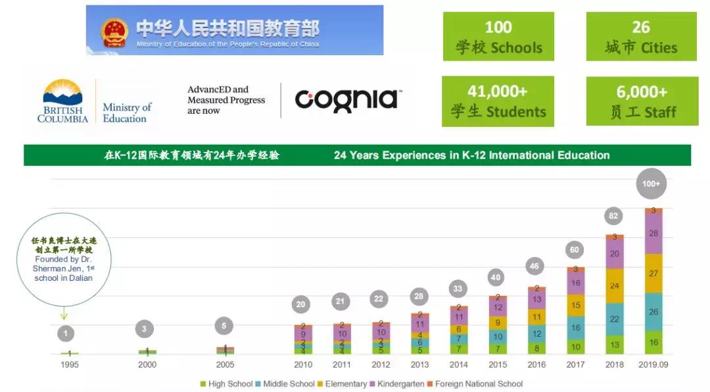Image resolution: width=710 pixels, height=392 pixels.
Task: Select the 2018 Elementary segment showing 24
Action: (x=615, y=286)
